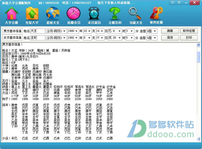Click the 男方基本信息: heading in results
This screenshot has width=202, height=149.
tap(13, 44)
